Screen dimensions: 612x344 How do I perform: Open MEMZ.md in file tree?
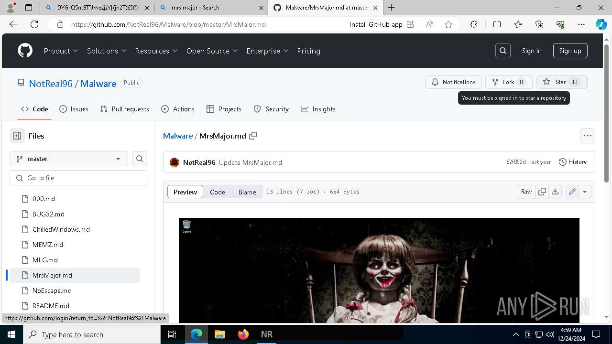tap(48, 245)
